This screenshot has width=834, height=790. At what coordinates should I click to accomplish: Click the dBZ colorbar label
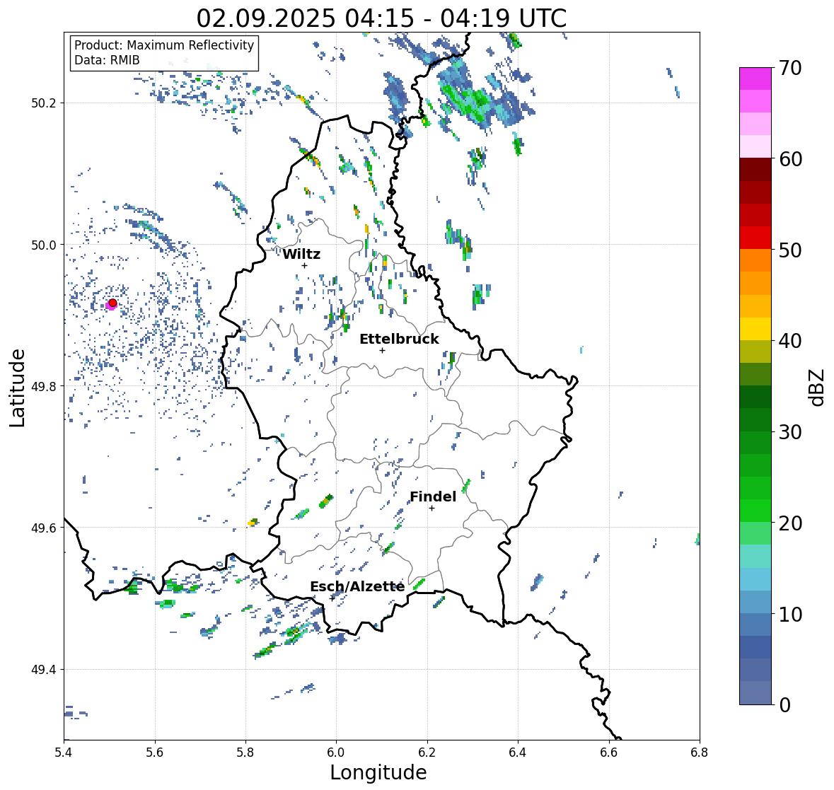click(816, 387)
